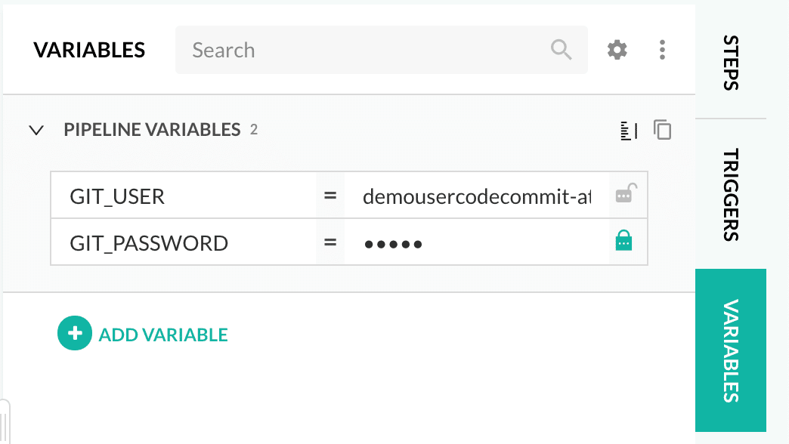Unlock the encrypted GIT_PASSWORD variable
Image resolution: width=789 pixels, height=444 pixels.
tap(624, 242)
